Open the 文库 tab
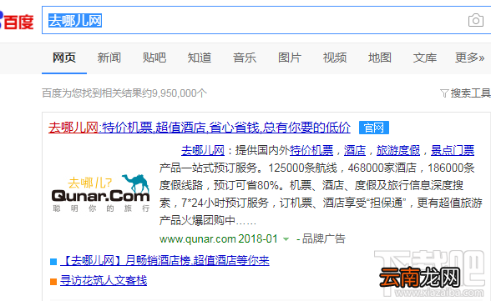Viewport: 491px width, 301px height. [x=424, y=58]
